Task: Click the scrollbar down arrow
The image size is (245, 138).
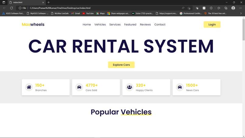Action: [243, 136]
